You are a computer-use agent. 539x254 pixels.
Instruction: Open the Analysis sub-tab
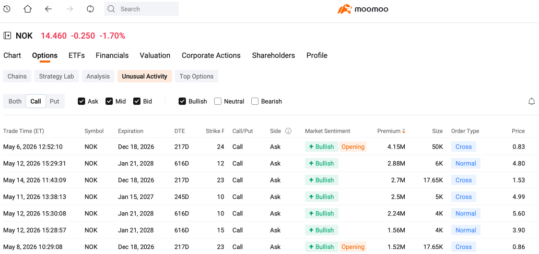(98, 76)
